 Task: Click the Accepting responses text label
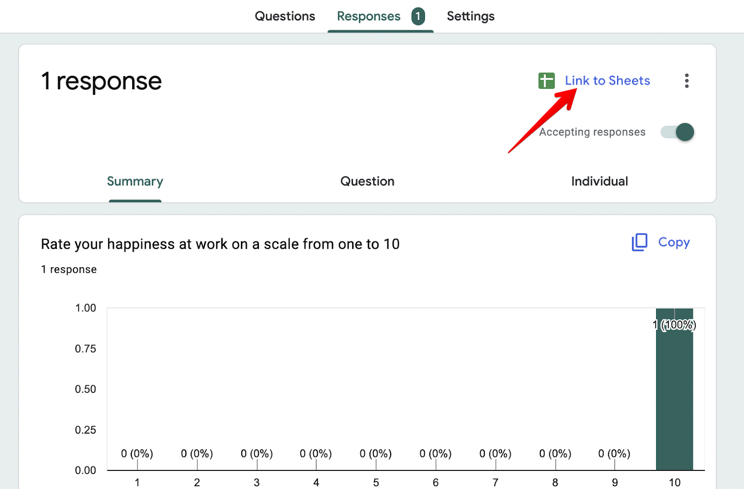tap(591, 132)
